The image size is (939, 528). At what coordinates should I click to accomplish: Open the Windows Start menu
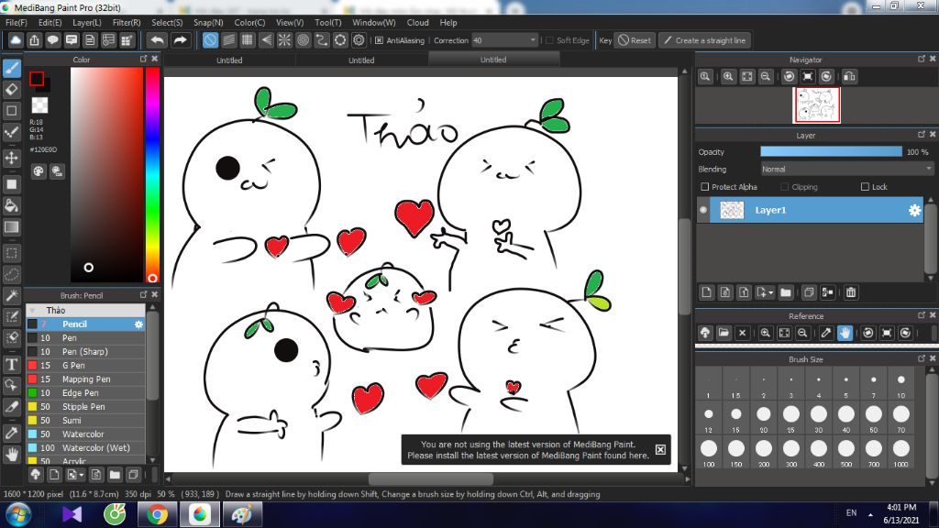(x=18, y=514)
